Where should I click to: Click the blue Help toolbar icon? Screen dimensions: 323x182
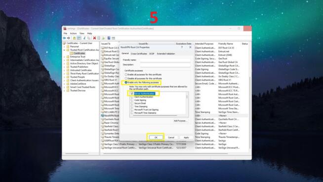(109, 38)
